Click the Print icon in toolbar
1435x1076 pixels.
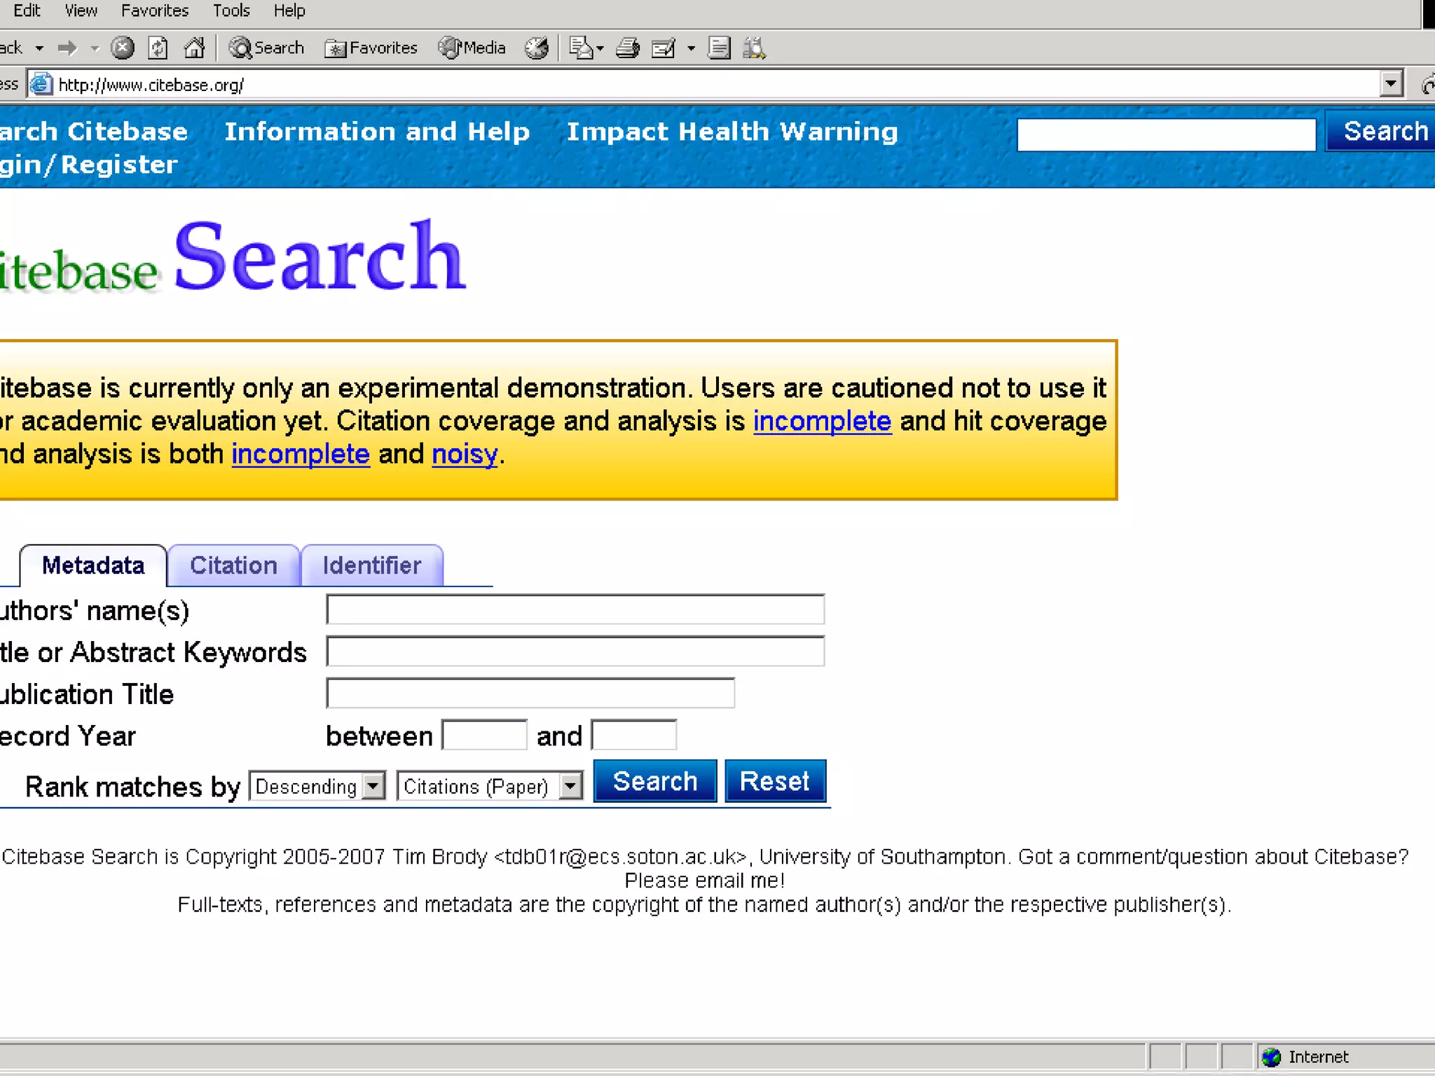tap(627, 48)
